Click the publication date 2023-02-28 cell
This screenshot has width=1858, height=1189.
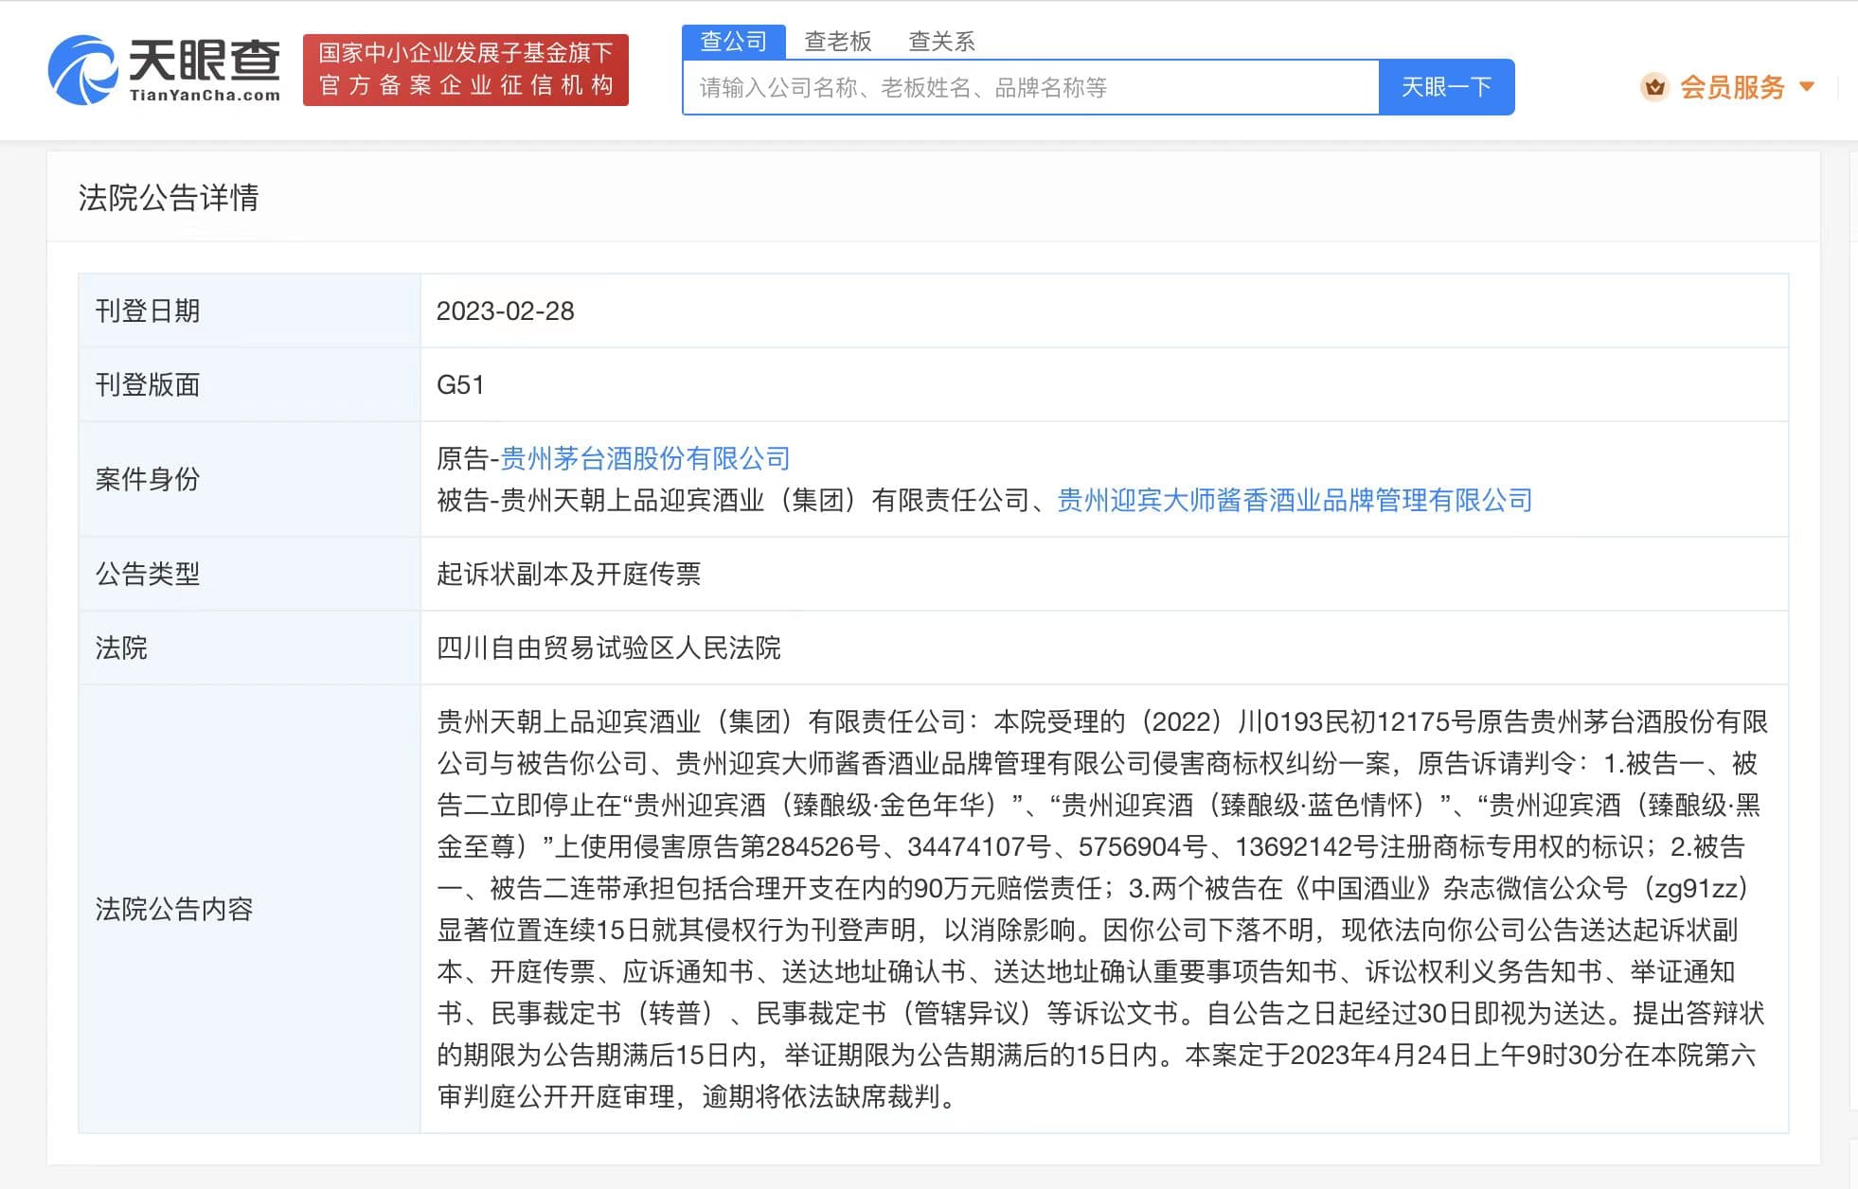click(505, 311)
